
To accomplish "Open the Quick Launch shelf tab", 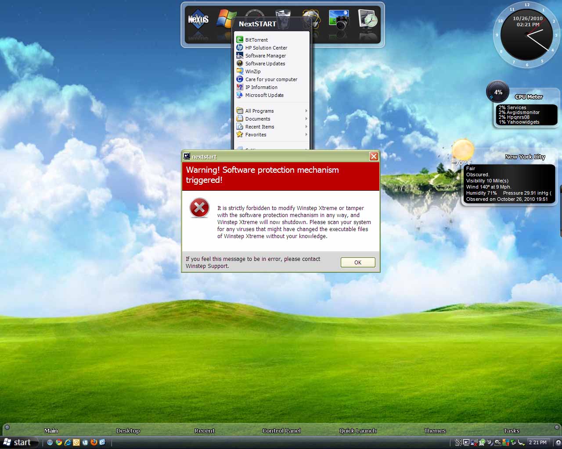I will coord(358,431).
